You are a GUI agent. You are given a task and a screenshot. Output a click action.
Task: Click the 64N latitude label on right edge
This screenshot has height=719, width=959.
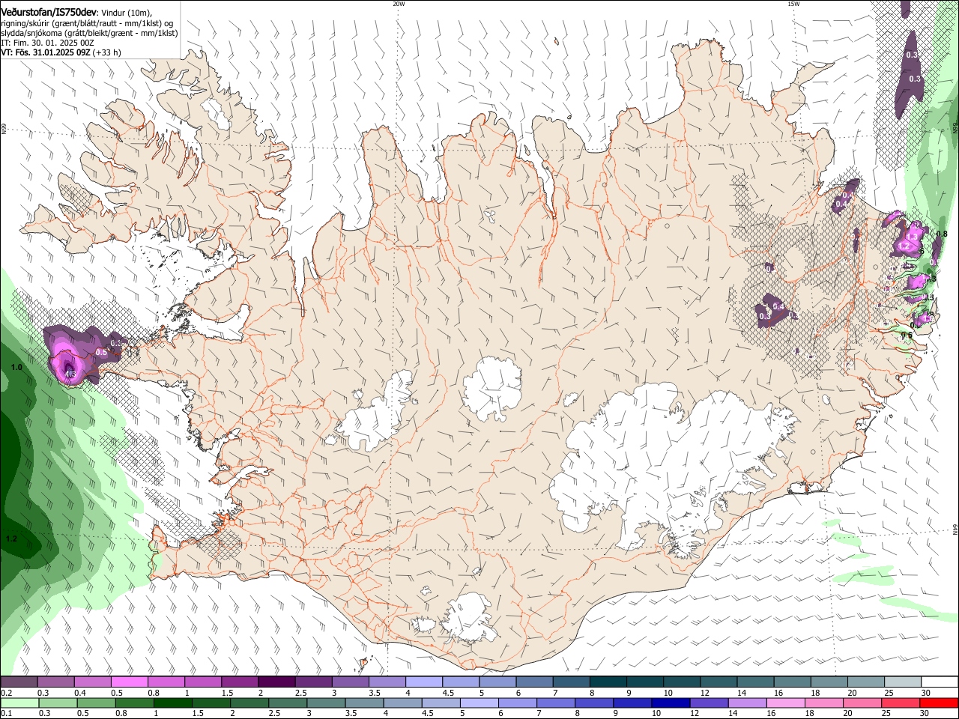[x=955, y=529]
